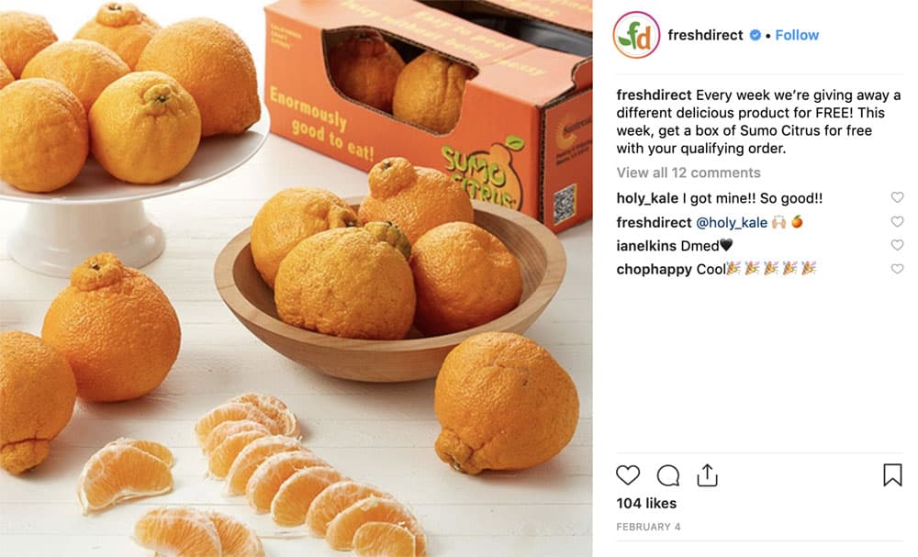Like holy_kale's comment with its heart

tap(897, 197)
